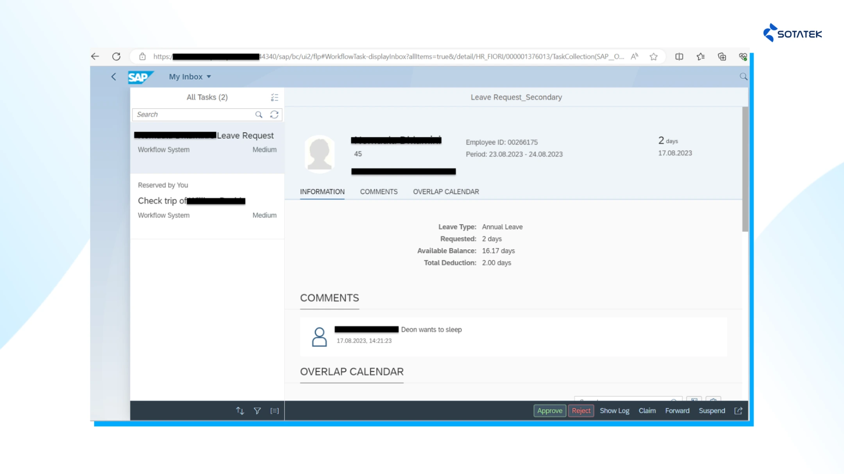Click the 'Annual Leave' value
844x474 pixels.
point(502,227)
